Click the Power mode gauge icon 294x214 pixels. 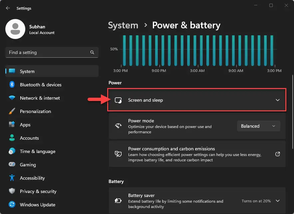pyautogui.click(x=118, y=126)
